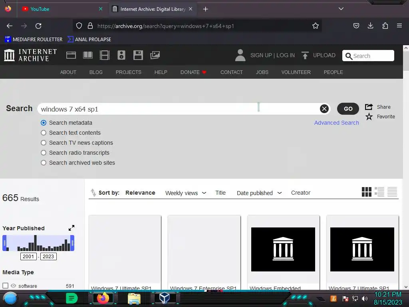Image resolution: width=409 pixels, height=307 pixels.
Task: Click the site padlock icon
Action: (90, 26)
